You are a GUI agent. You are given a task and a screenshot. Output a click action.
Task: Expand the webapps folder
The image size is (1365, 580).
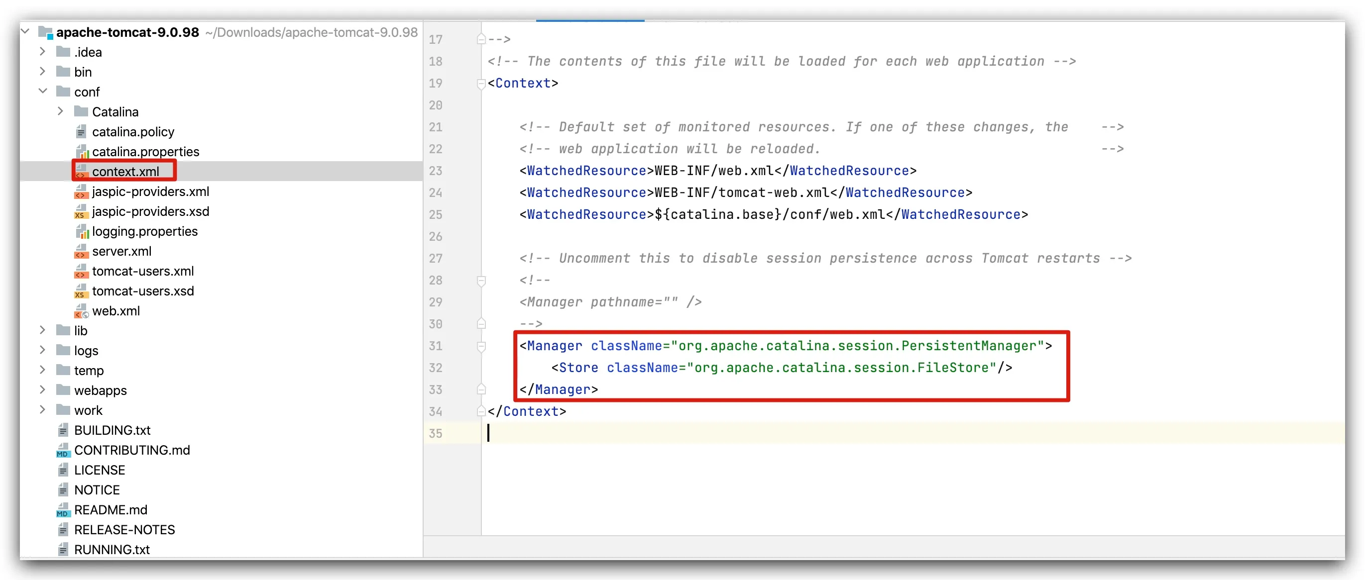42,389
